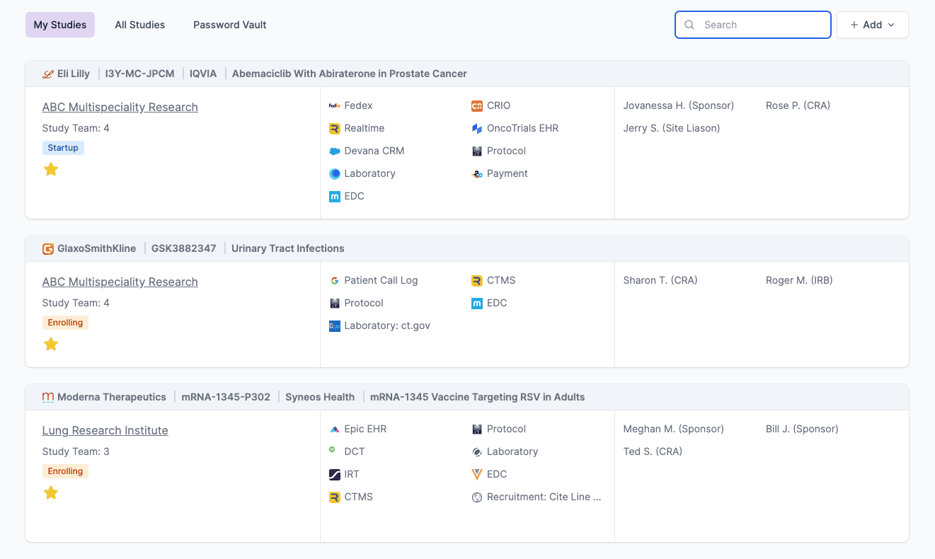Click the Devana CRM cloud icon
Screen dimensions: 935x559
tap(335, 151)
